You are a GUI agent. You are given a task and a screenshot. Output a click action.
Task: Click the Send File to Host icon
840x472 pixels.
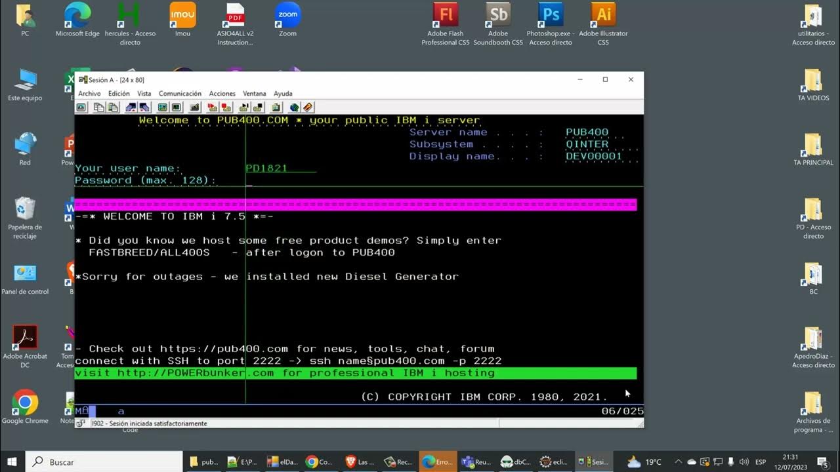click(131, 108)
